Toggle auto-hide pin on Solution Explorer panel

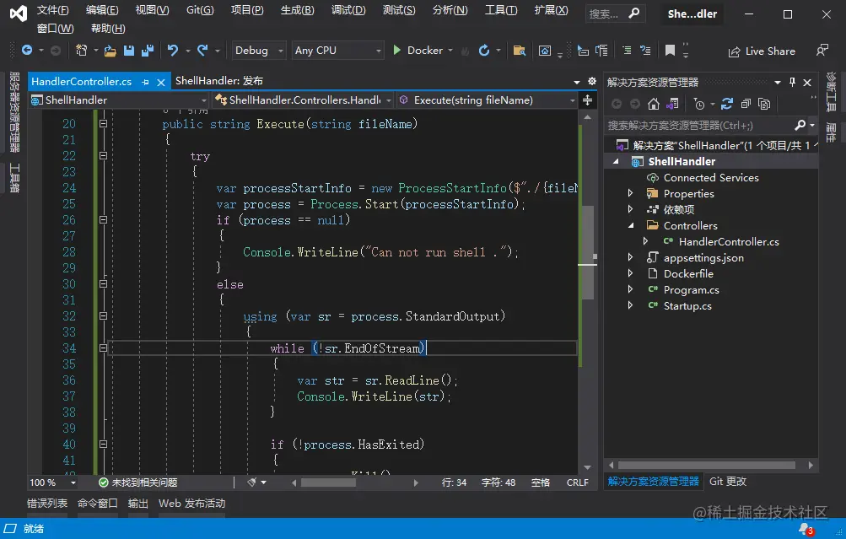(x=792, y=82)
